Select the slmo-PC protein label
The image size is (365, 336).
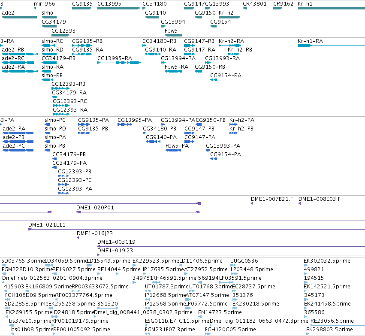pyautogui.click(x=55, y=120)
